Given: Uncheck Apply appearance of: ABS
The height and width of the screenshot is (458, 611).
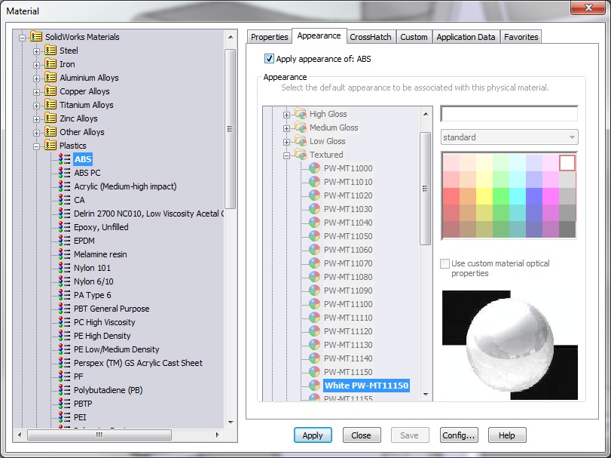Looking at the screenshot, I should coord(269,59).
